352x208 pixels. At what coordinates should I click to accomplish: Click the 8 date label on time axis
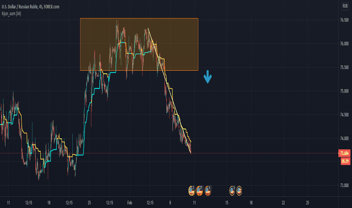pos(170,203)
